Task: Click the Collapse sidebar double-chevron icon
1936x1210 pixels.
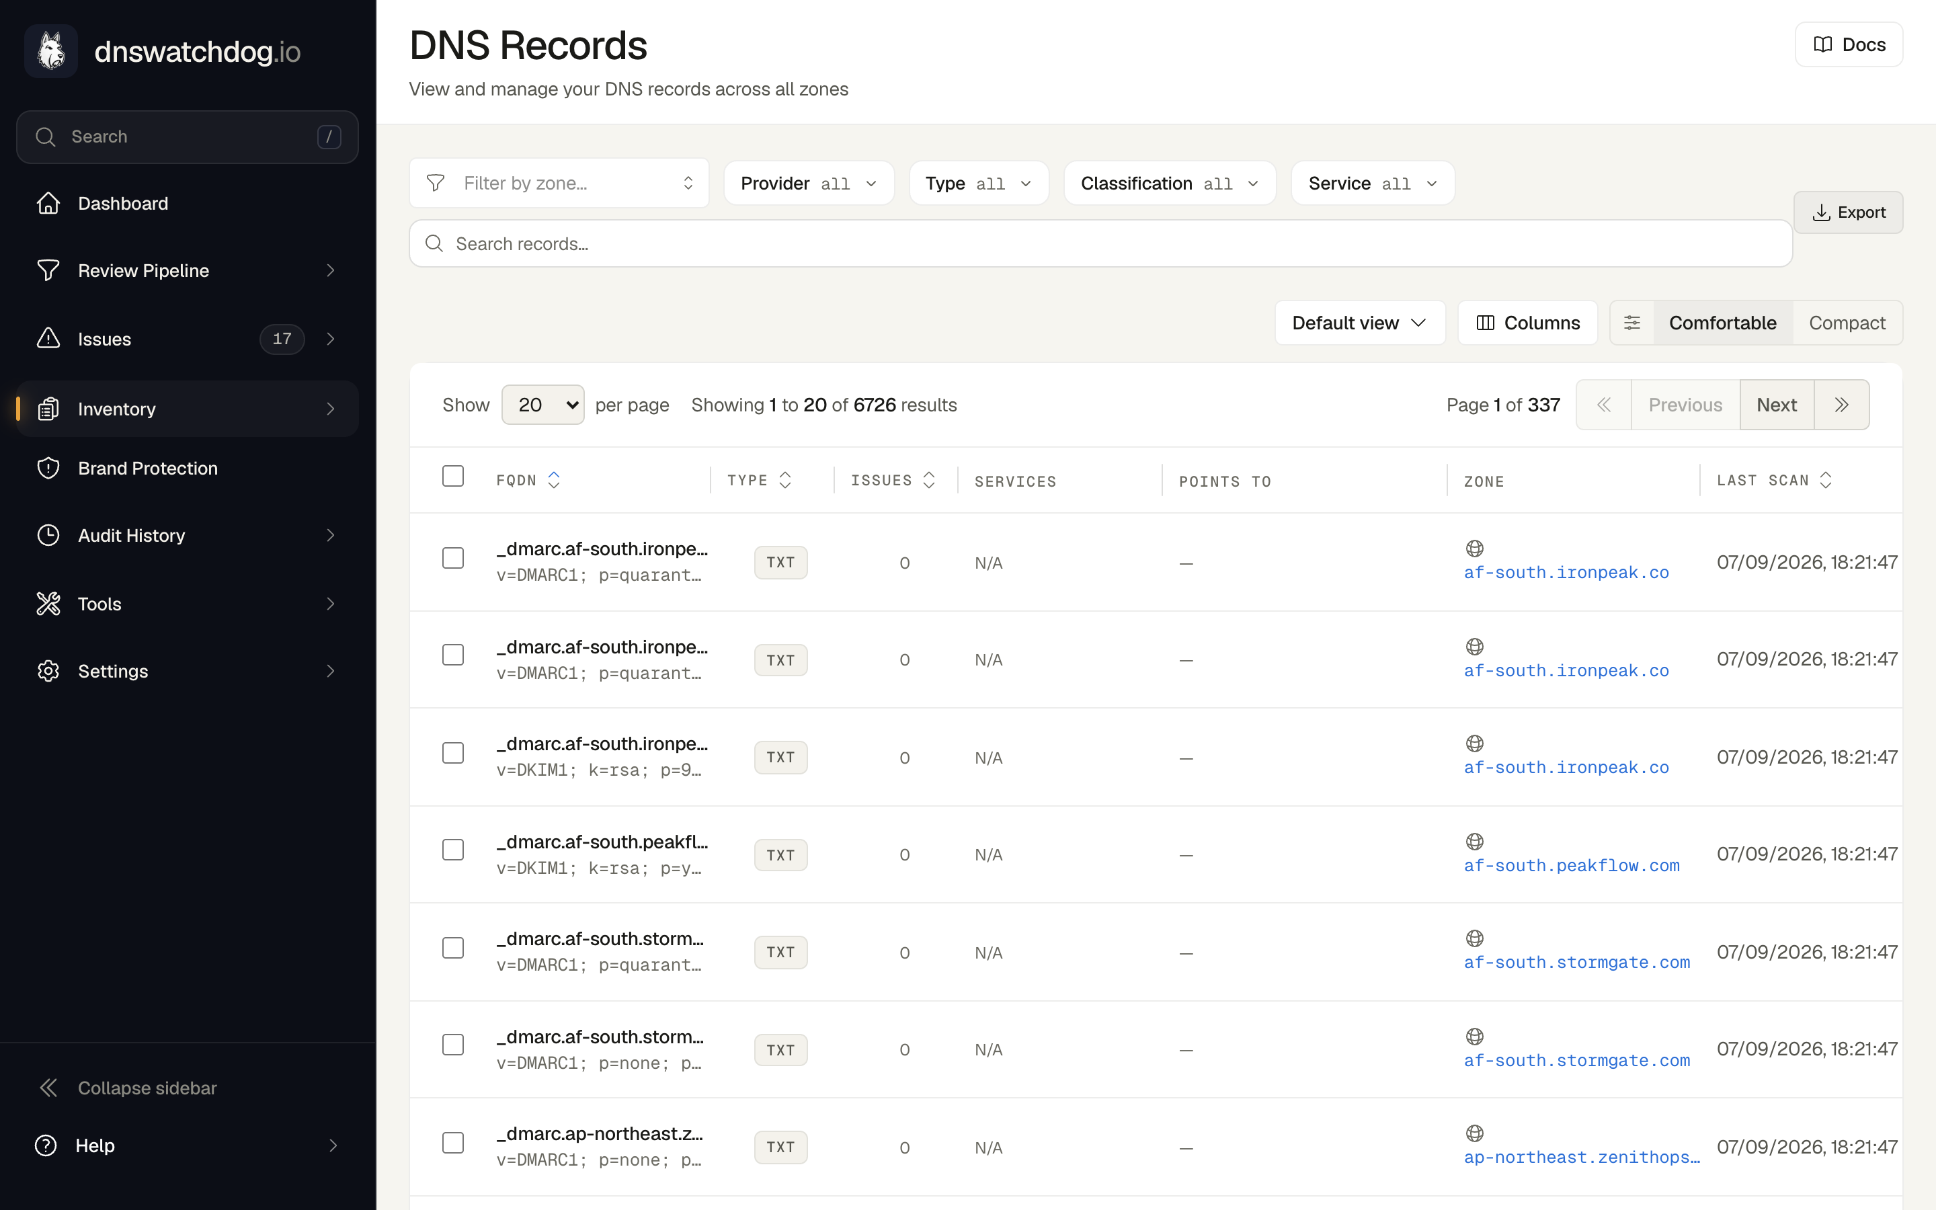Action: (x=48, y=1088)
